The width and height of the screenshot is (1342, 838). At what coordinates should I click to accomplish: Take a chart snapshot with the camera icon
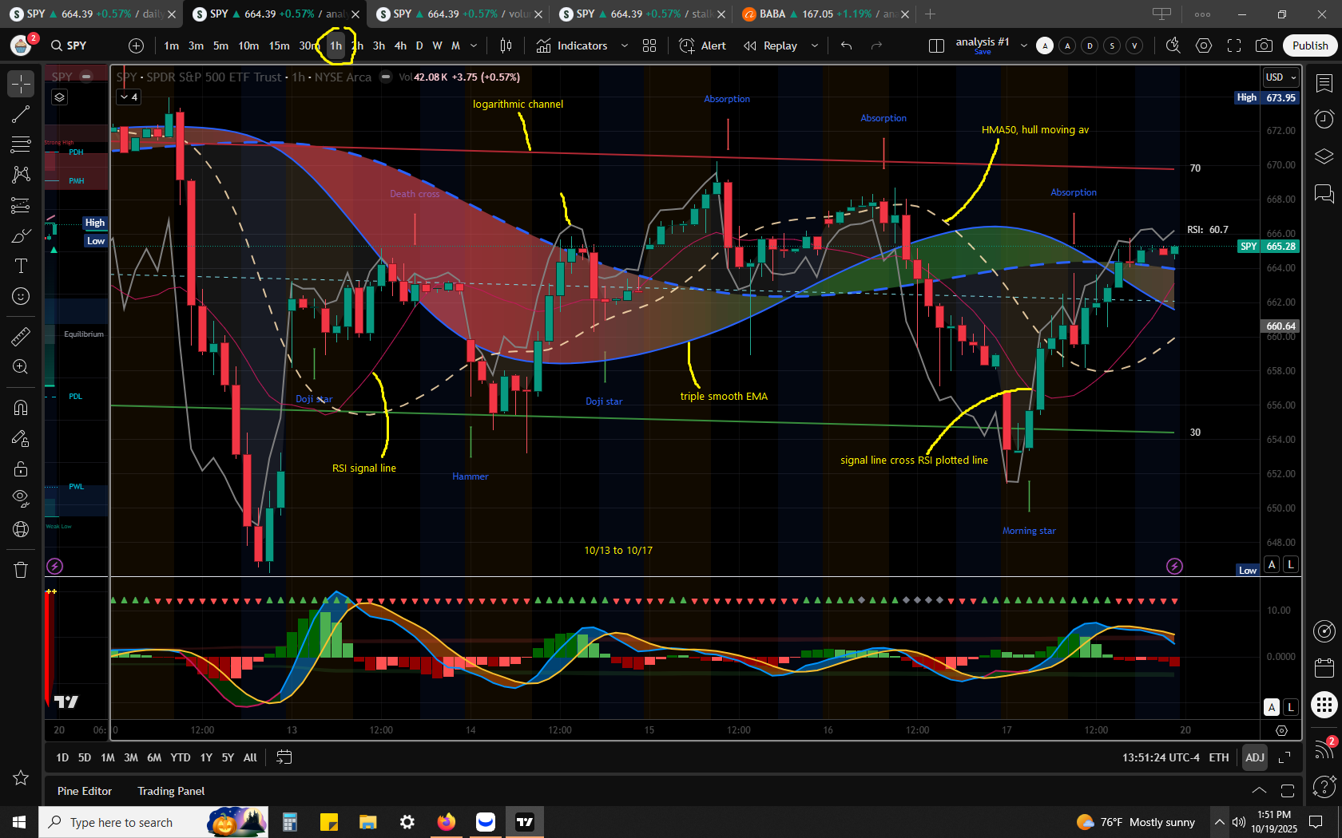click(1264, 45)
